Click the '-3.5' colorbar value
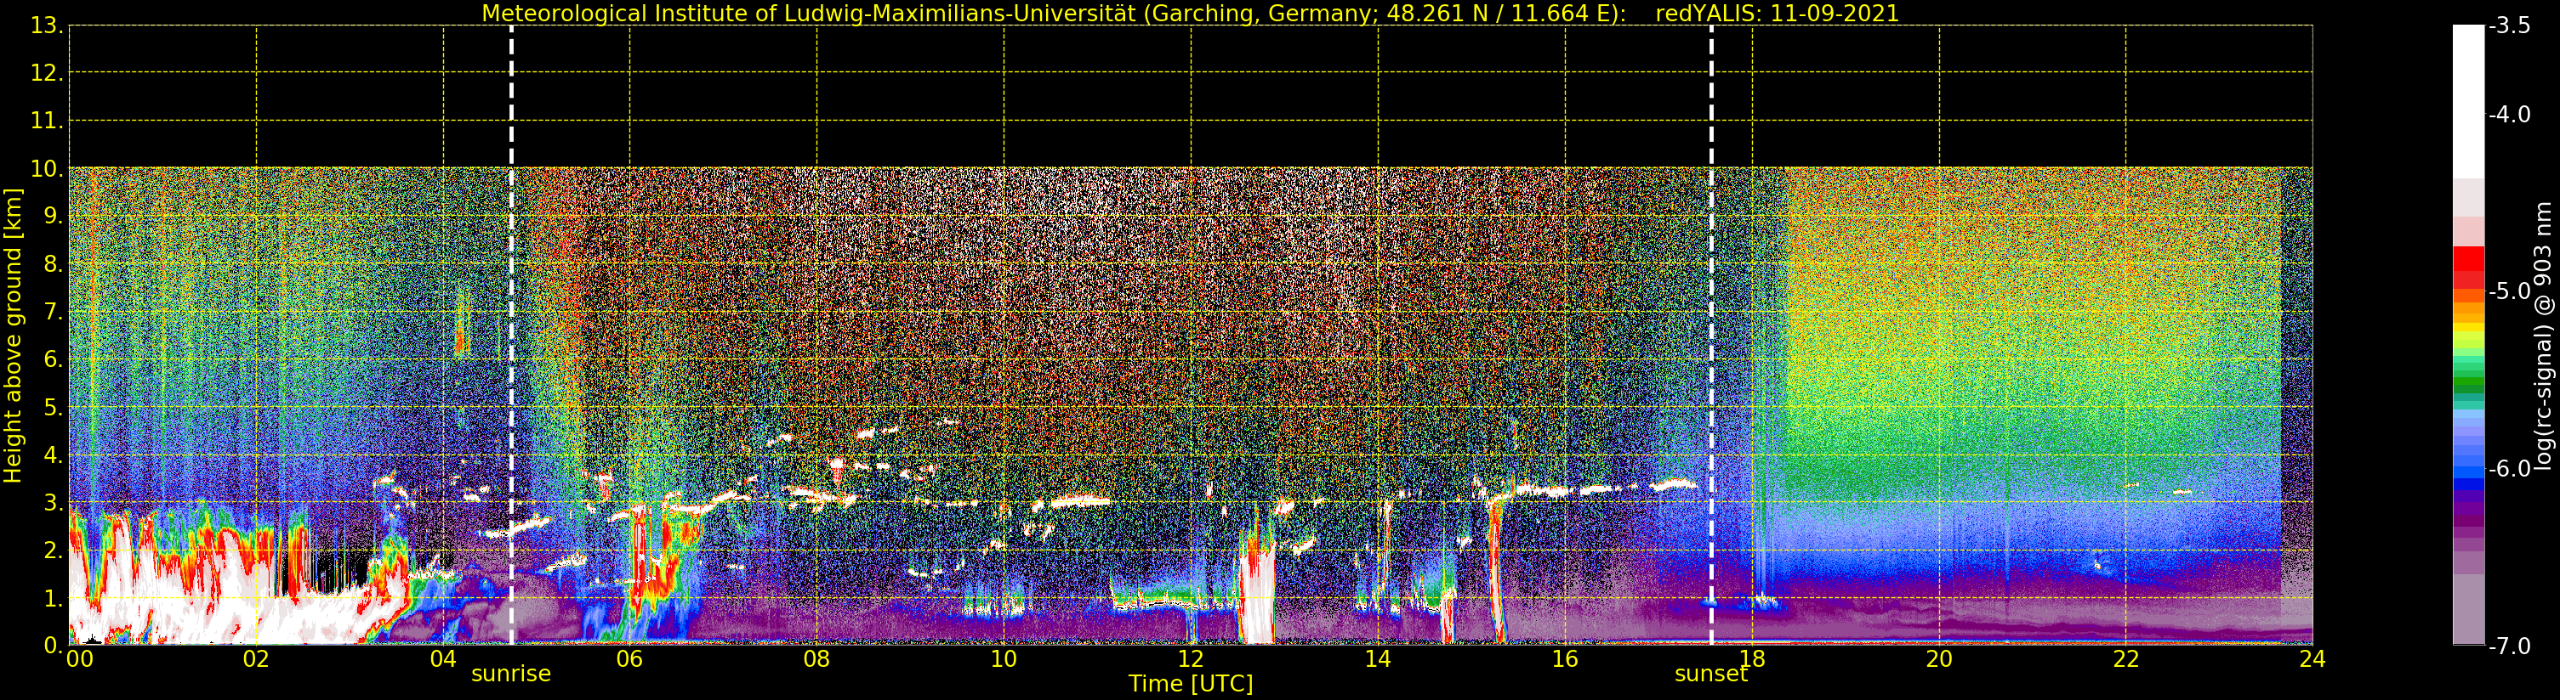Screen dimensions: 2560x700 click(x=2511, y=25)
